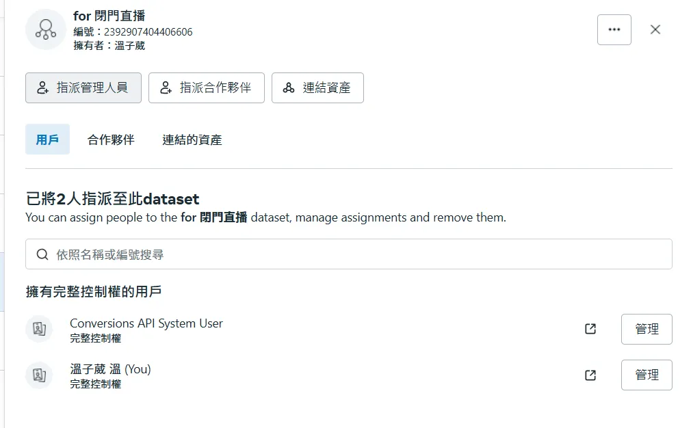Viewport: 691px width, 428px height.
Task: Focus the 依照名稱或編號搜尋 search field
Action: 349,254
